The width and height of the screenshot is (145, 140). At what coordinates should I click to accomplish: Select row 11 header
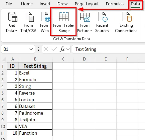pos(3,133)
